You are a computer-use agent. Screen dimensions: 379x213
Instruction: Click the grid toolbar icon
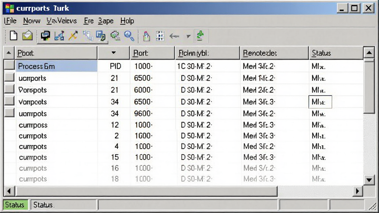(x=160, y=36)
